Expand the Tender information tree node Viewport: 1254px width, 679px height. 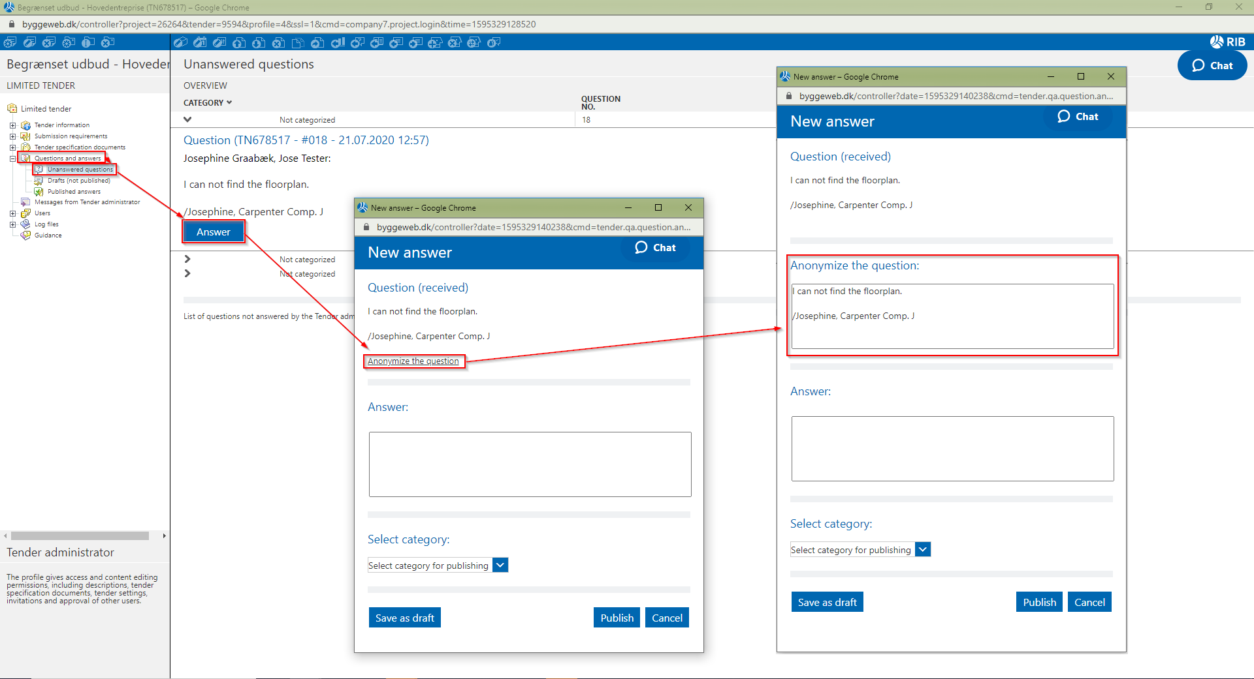[12, 125]
